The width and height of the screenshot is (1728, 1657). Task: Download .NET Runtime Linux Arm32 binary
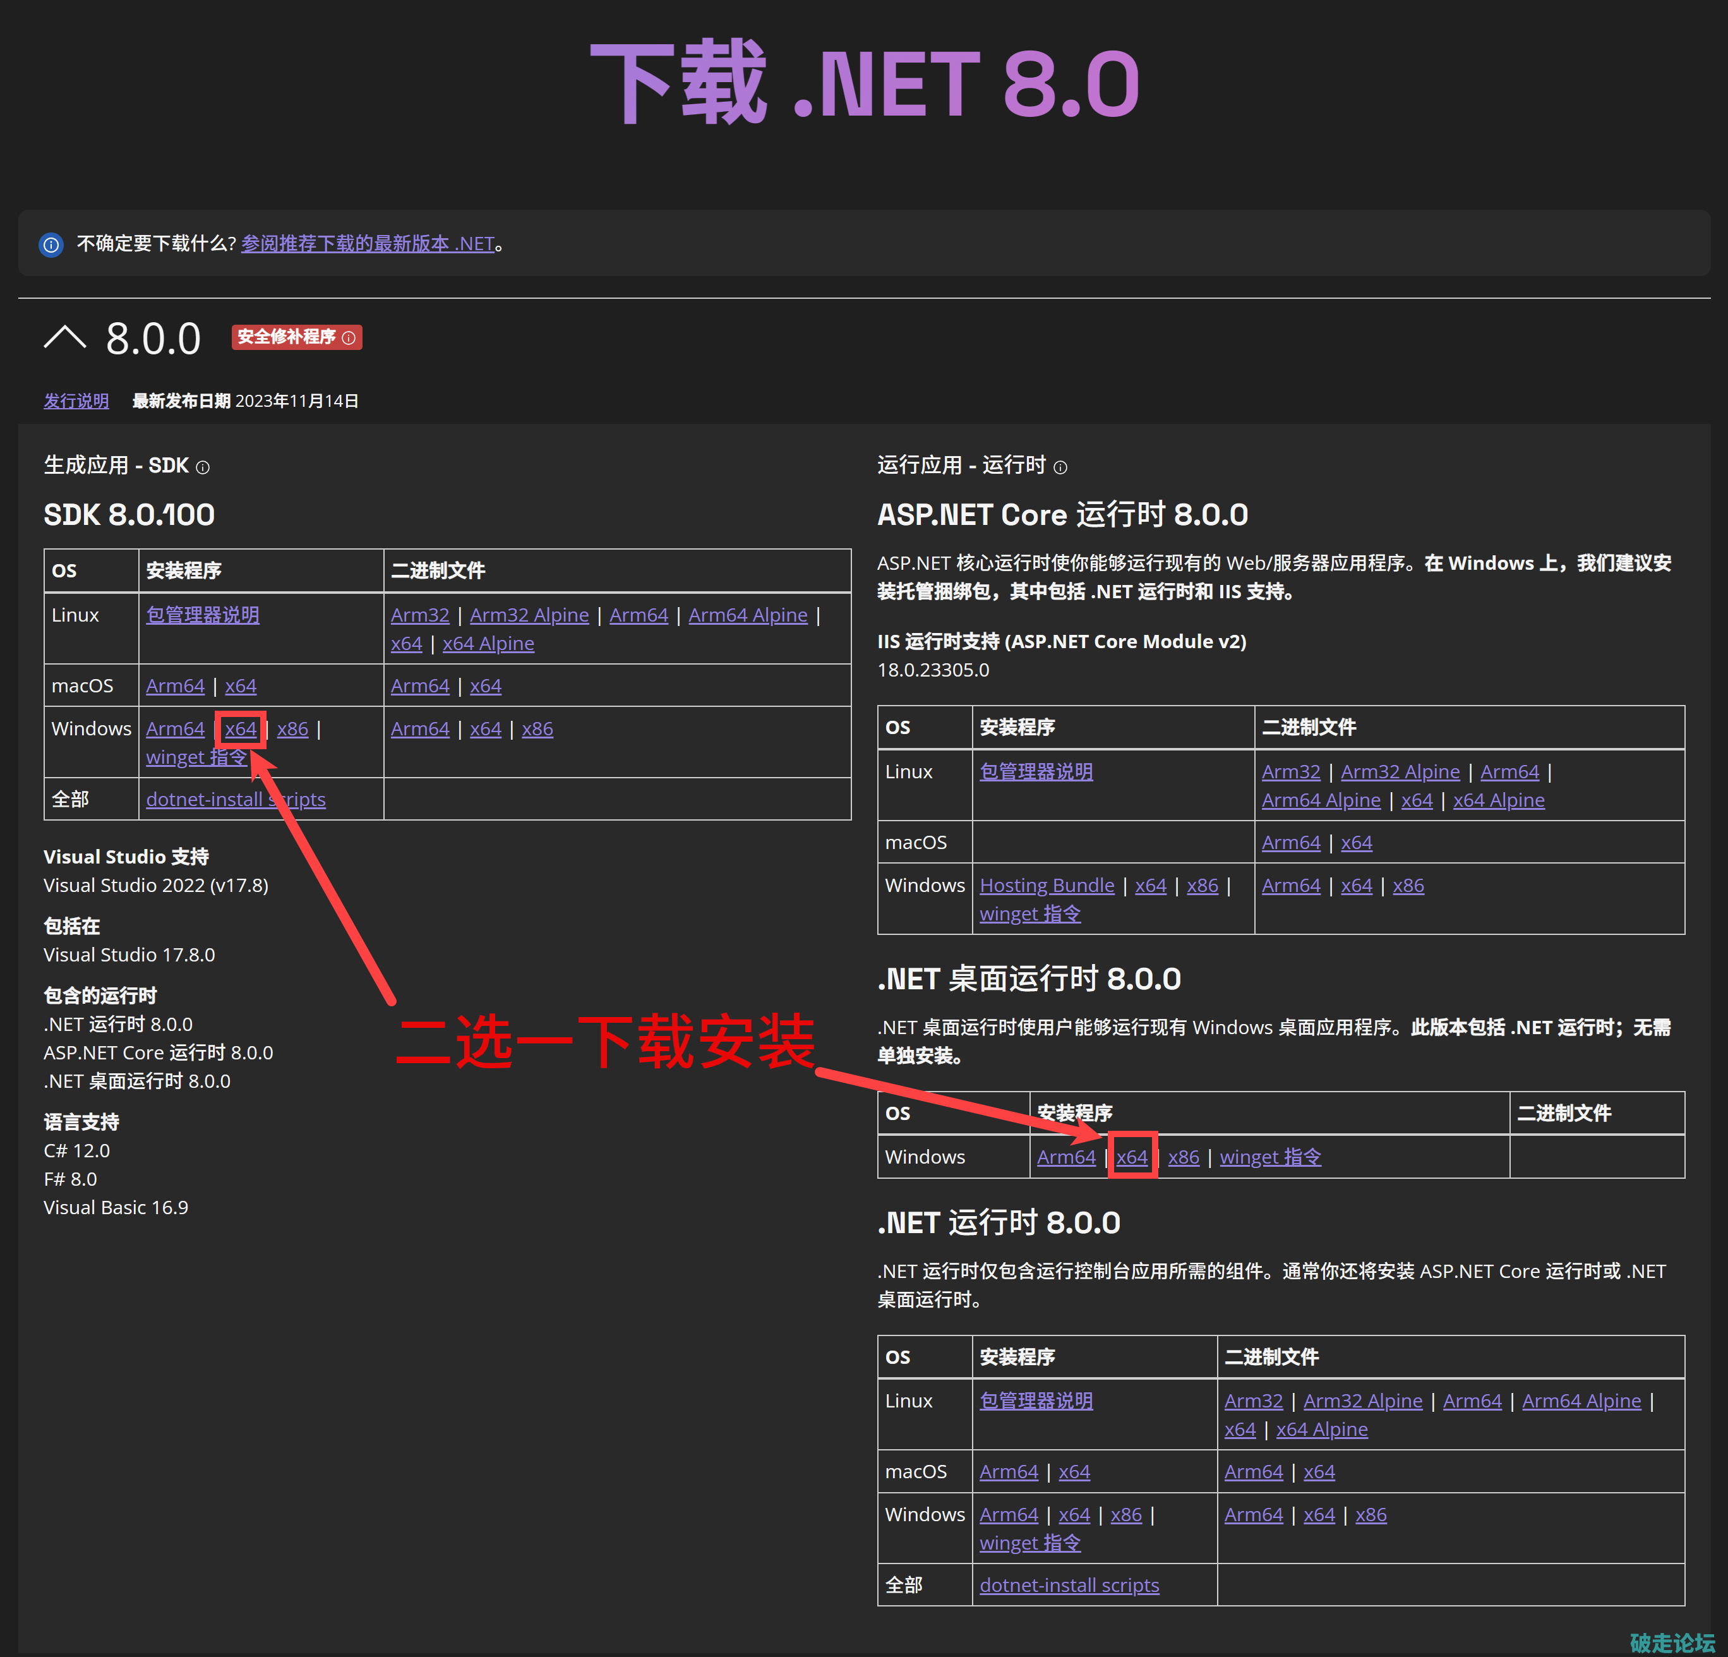tap(1254, 1401)
